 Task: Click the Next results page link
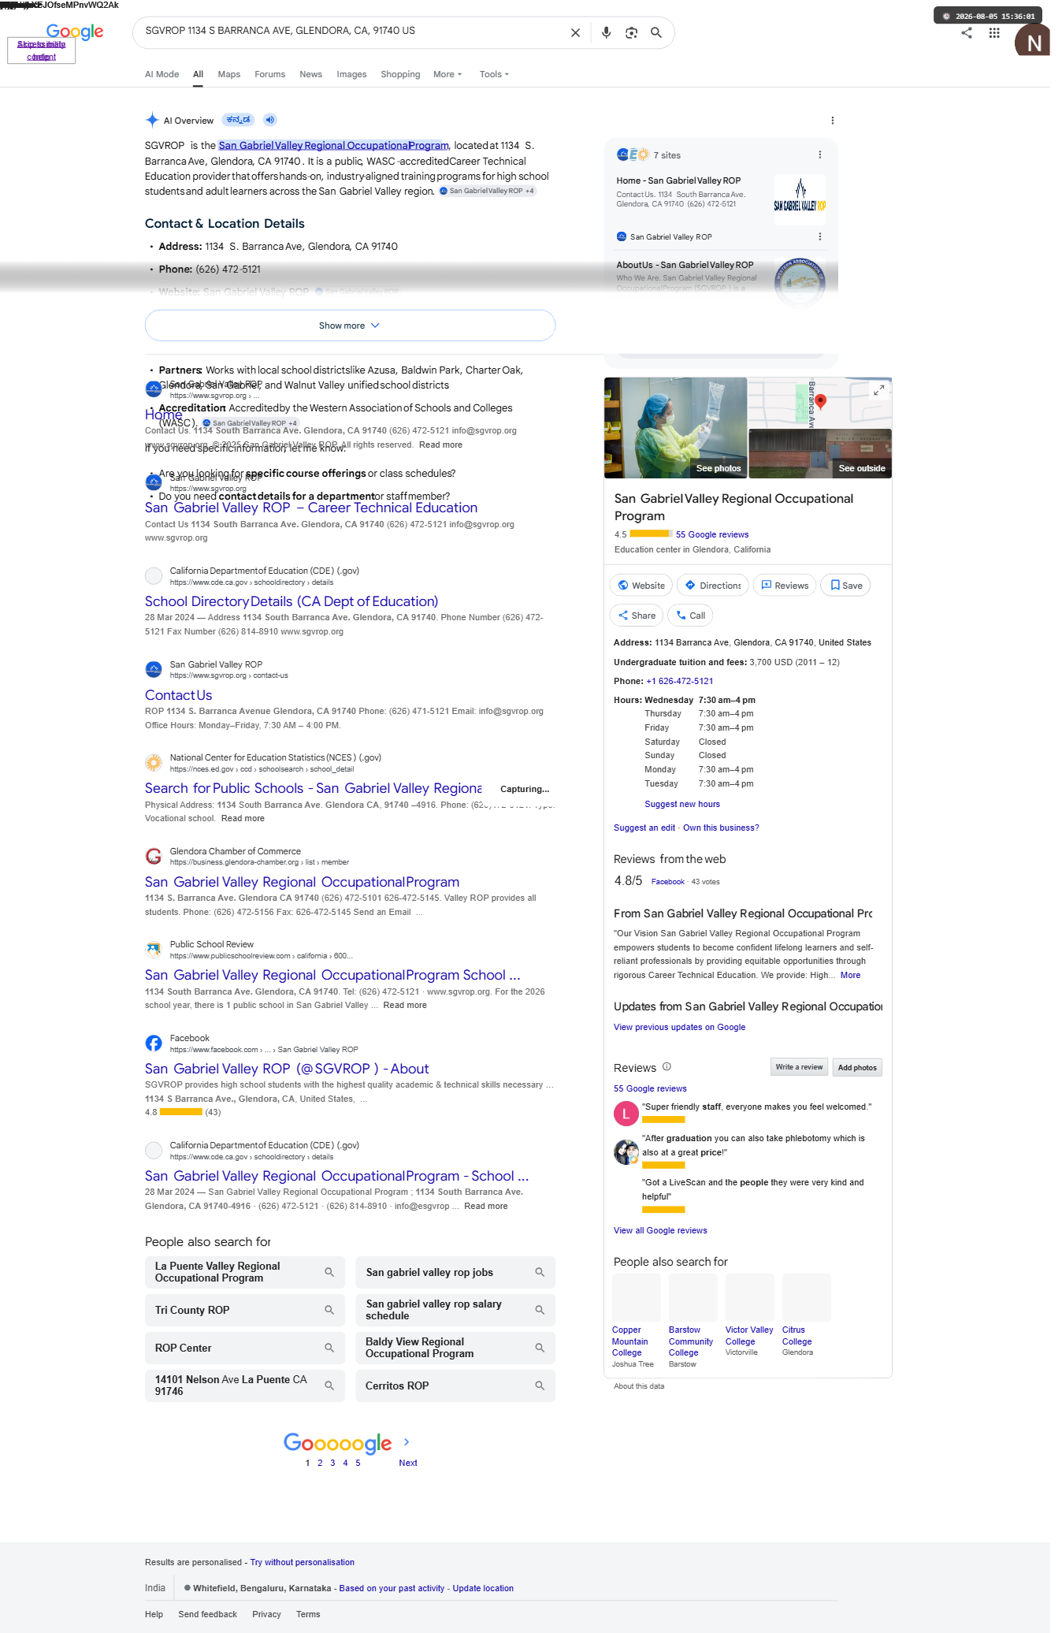[x=408, y=1463]
